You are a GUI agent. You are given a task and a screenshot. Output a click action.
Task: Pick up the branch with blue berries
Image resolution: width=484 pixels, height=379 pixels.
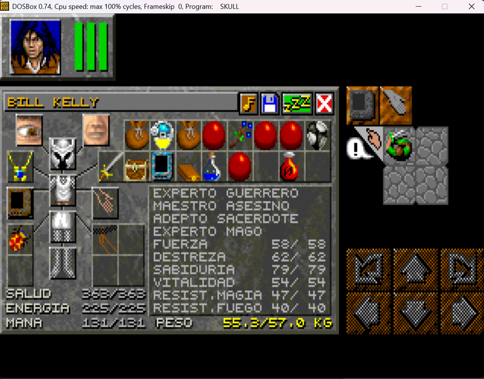240,135
